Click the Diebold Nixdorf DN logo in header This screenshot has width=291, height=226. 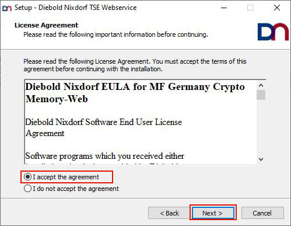tap(273, 32)
